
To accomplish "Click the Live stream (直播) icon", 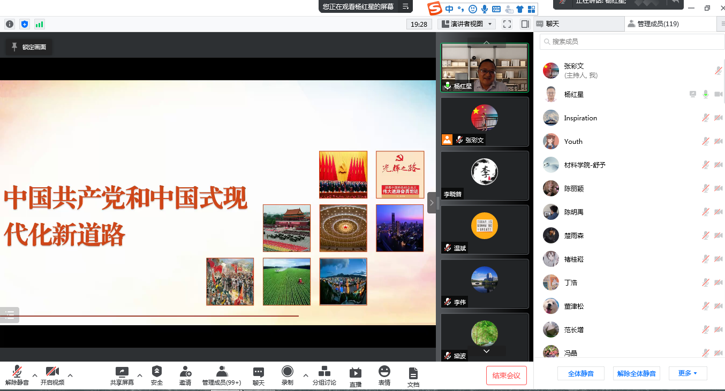I will tap(355, 372).
